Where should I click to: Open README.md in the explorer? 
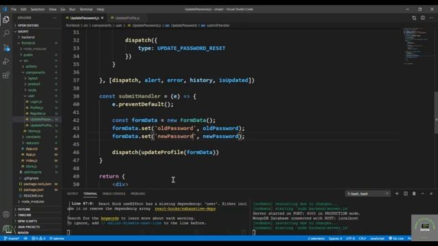click(34, 196)
